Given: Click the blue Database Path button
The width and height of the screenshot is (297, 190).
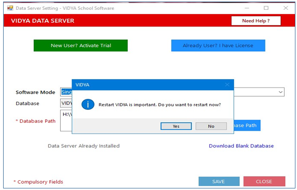Looking at the screenshot, I should coord(247,125).
